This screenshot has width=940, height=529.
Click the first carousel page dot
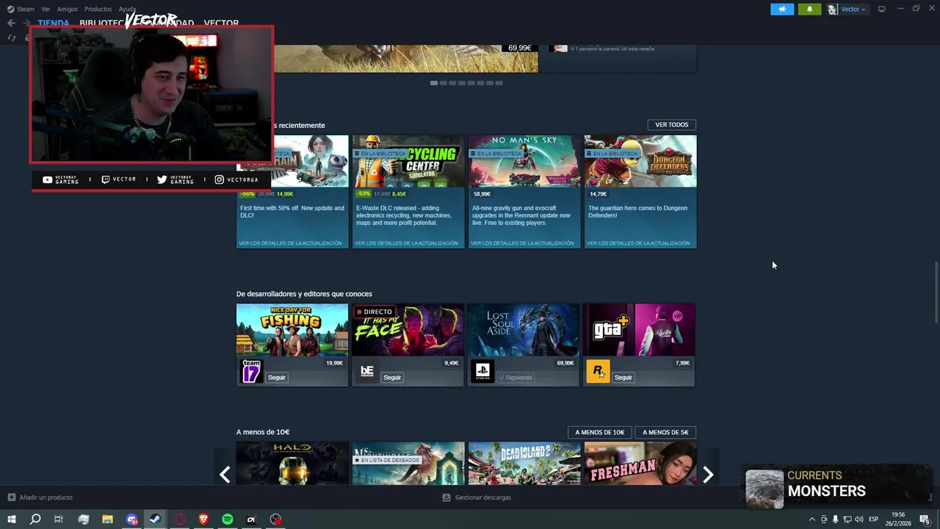(x=434, y=83)
